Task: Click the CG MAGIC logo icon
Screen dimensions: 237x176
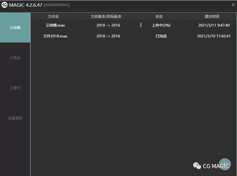Action: click(5, 5)
